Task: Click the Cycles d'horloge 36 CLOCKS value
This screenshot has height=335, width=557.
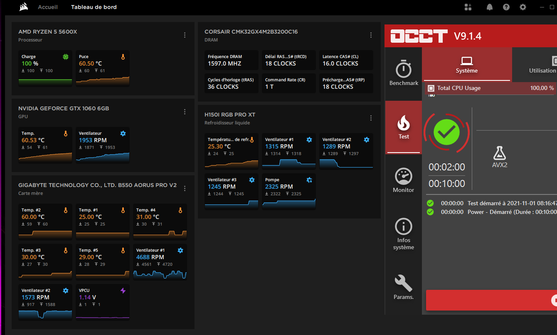Action: [x=223, y=87]
